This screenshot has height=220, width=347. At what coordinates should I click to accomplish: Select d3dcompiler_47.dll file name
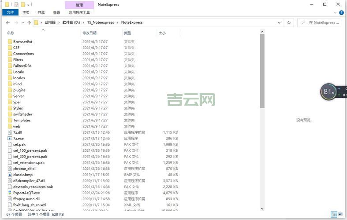pos(29,181)
